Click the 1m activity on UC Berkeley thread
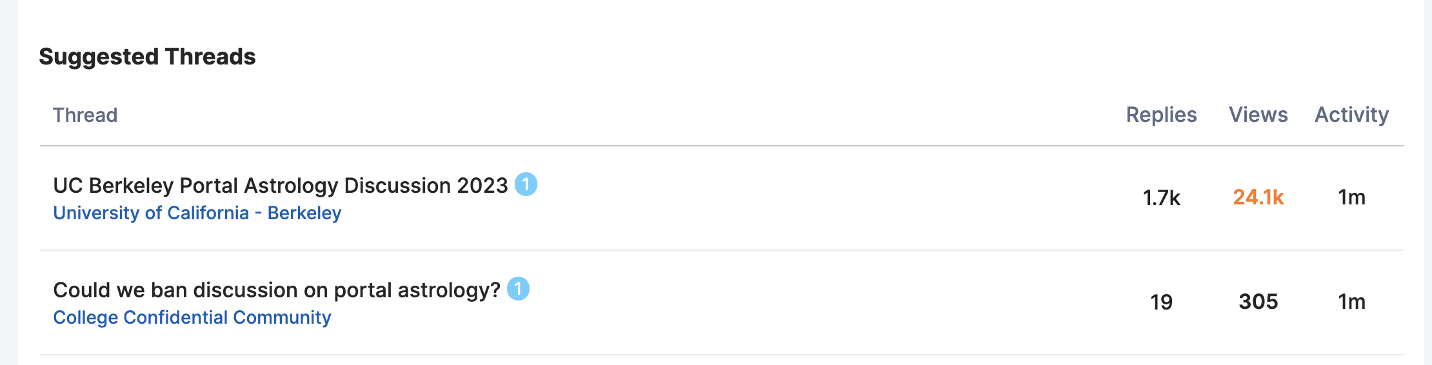 [x=1351, y=197]
